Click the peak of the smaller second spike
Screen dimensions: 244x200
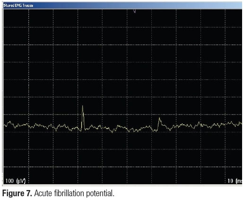(159, 118)
